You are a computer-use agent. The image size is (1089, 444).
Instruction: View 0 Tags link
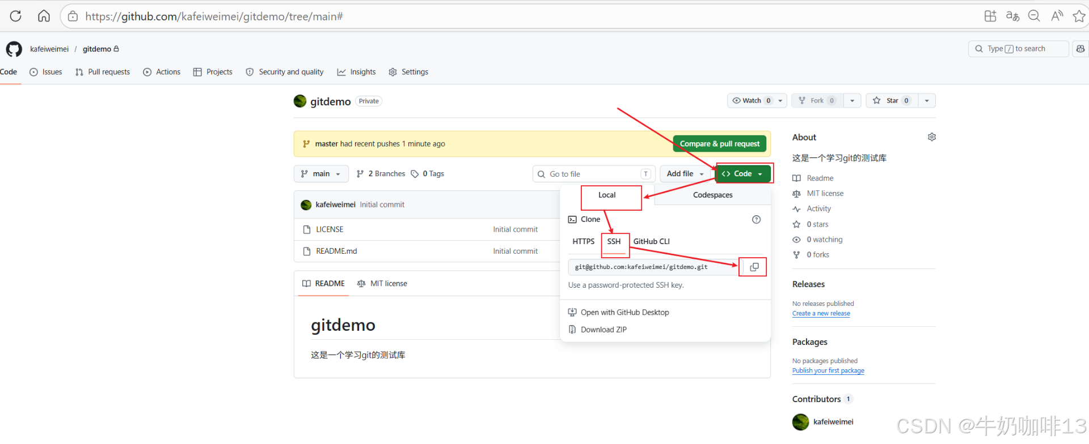tap(427, 174)
